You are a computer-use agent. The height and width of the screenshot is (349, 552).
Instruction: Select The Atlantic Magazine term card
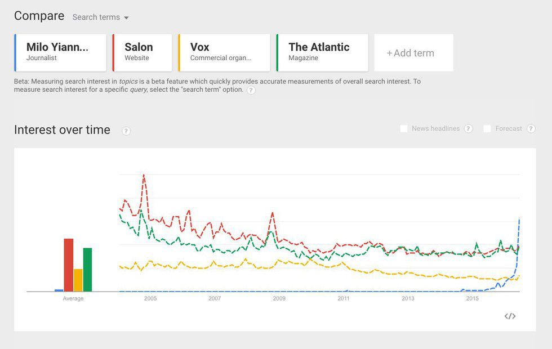(x=322, y=52)
